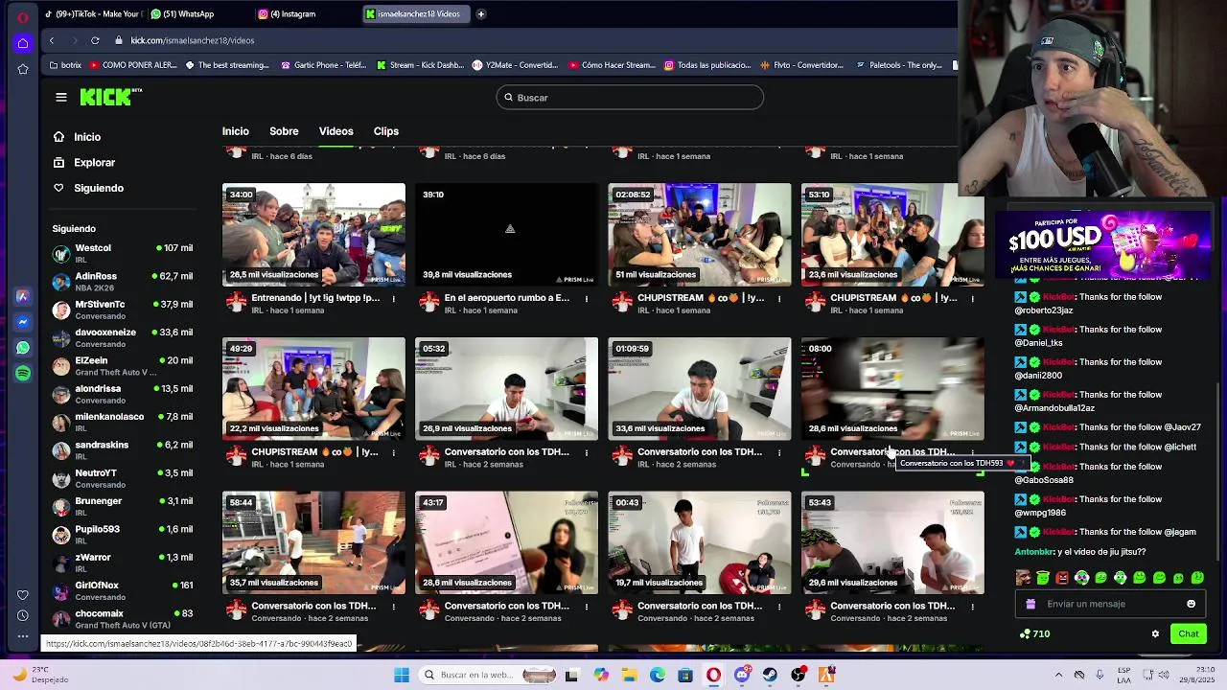
Task: Open Gartic Phone bookmark
Action: 323,65
